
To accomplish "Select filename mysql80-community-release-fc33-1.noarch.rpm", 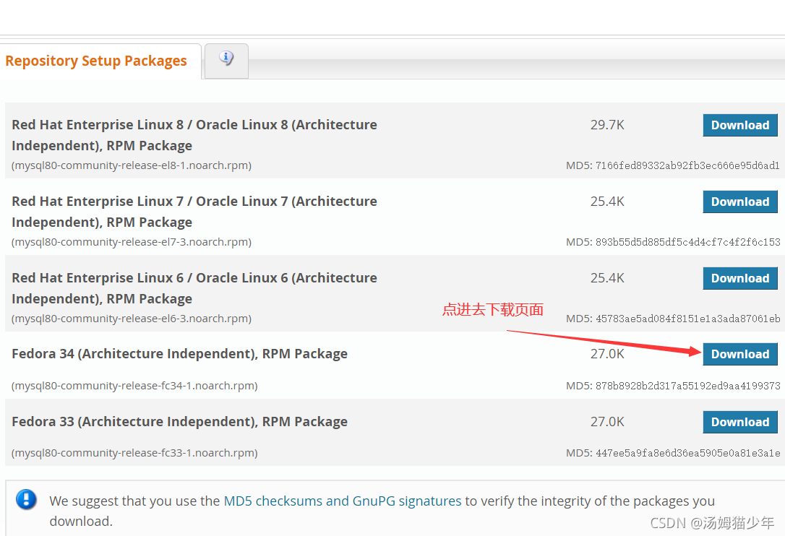I will click(134, 453).
